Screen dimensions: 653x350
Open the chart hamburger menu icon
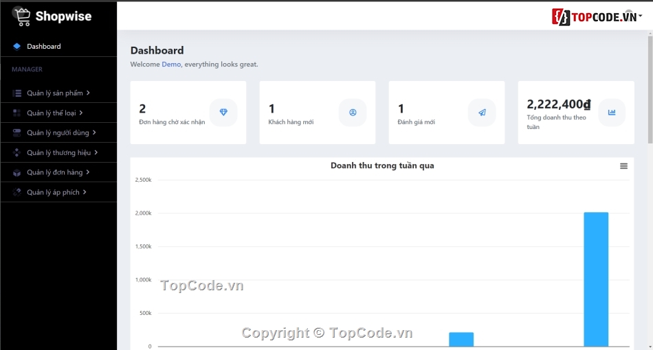point(623,166)
